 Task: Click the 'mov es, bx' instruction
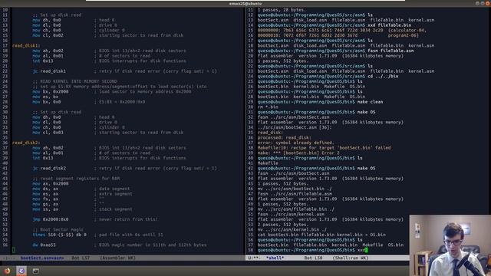click(45, 97)
